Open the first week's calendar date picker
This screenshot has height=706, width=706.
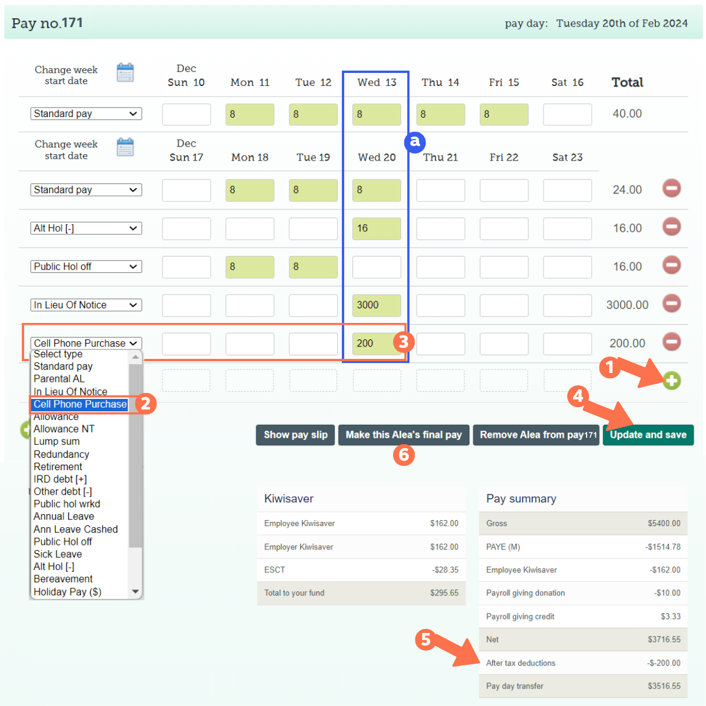(125, 73)
